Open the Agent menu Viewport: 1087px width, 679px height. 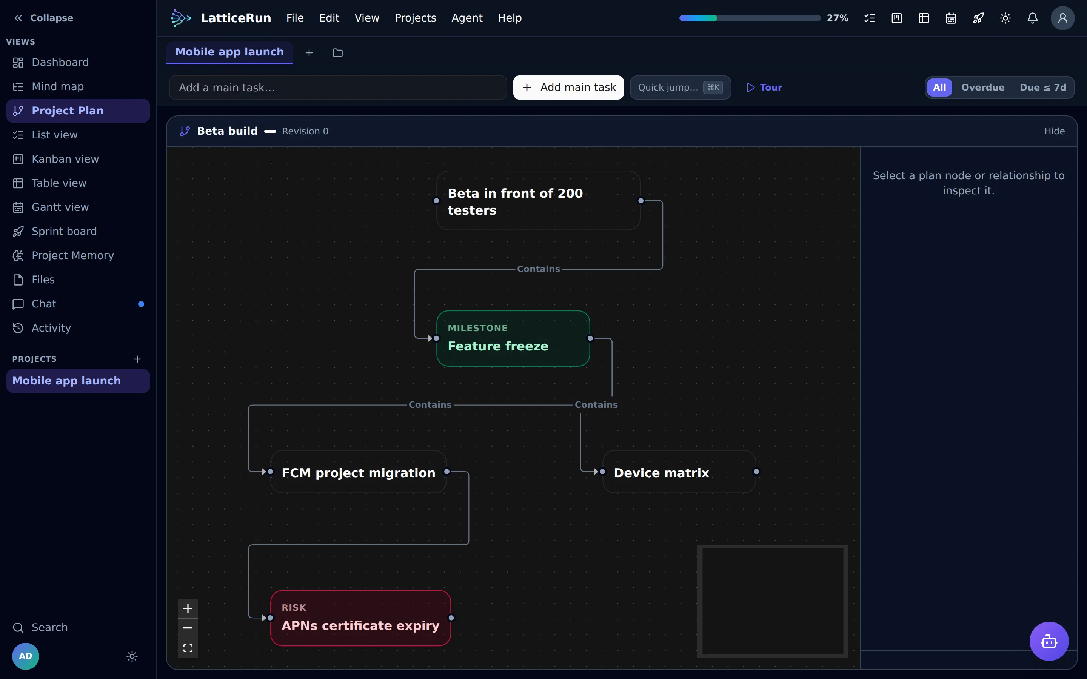[467, 18]
